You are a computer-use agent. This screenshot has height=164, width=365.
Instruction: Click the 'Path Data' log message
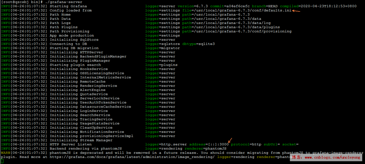(x=60, y=19)
